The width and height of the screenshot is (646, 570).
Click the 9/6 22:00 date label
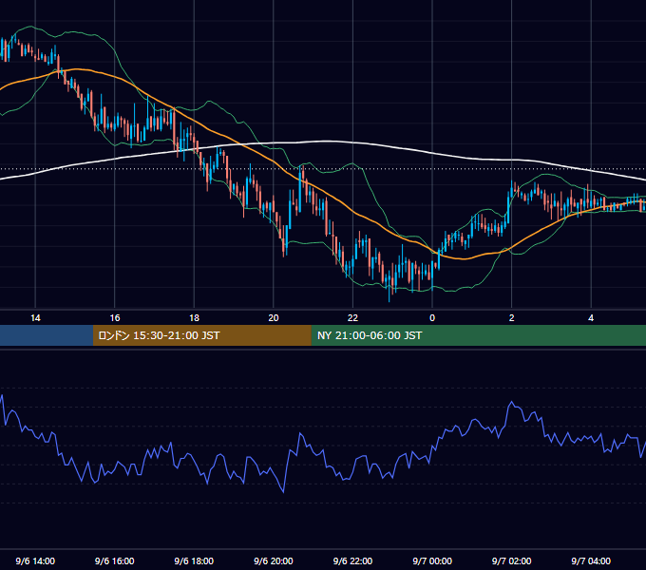coord(352,560)
